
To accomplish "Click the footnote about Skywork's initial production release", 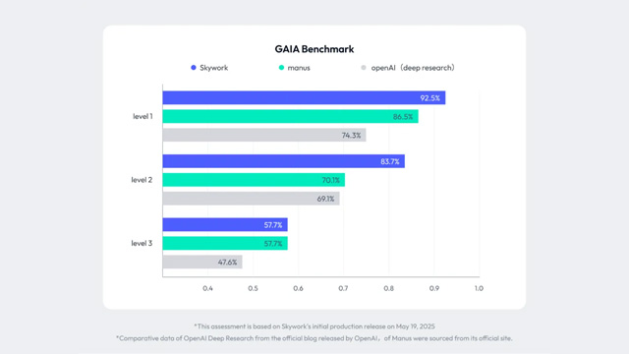I will click(x=314, y=326).
